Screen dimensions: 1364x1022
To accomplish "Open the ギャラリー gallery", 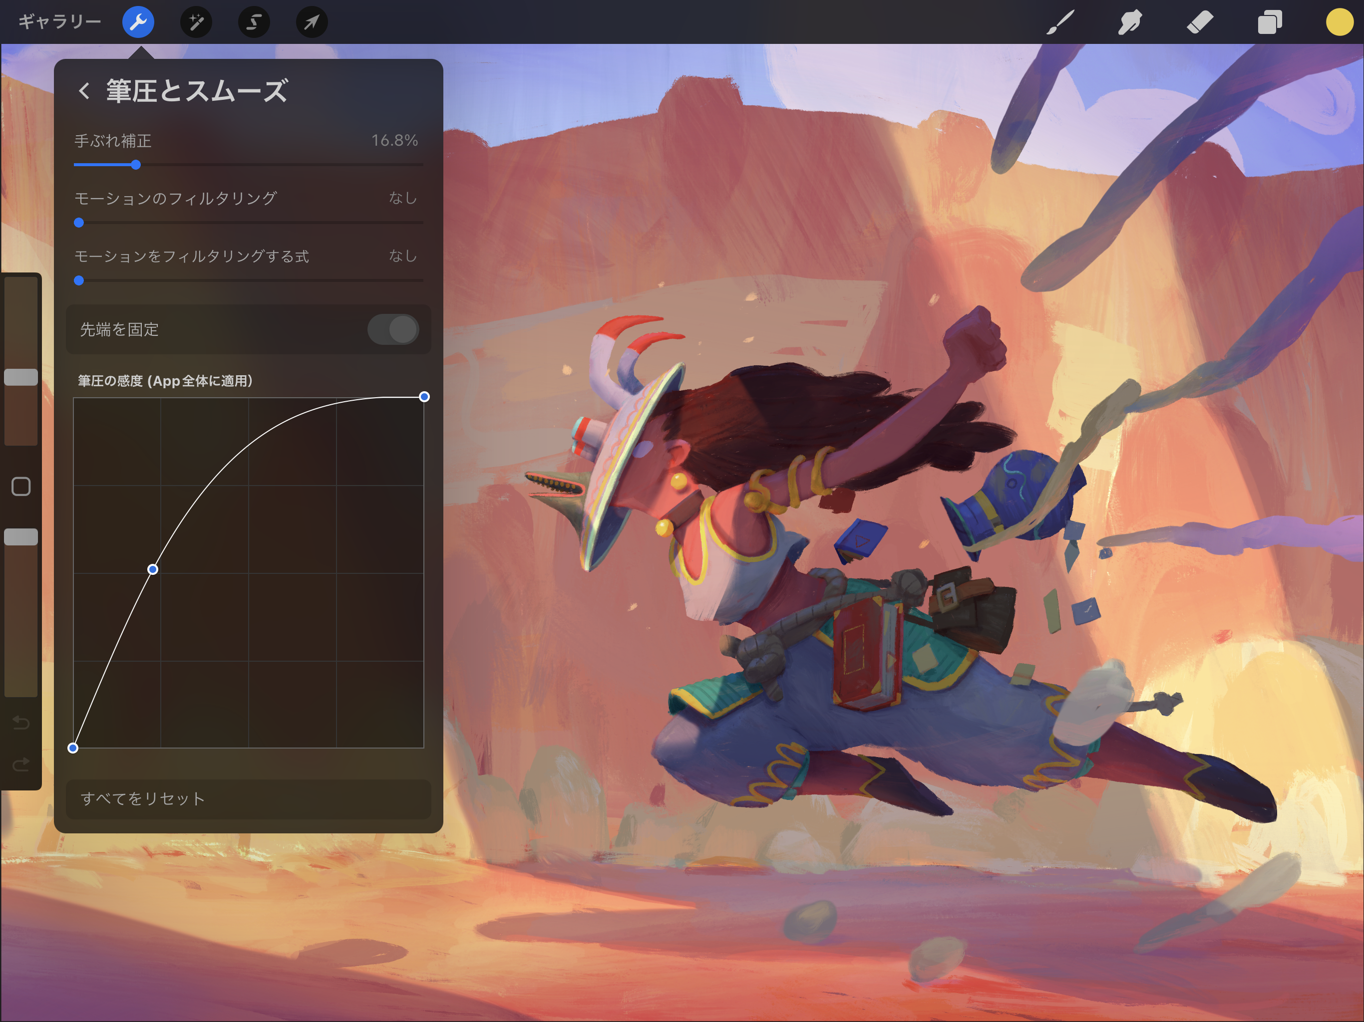I will coord(59,22).
